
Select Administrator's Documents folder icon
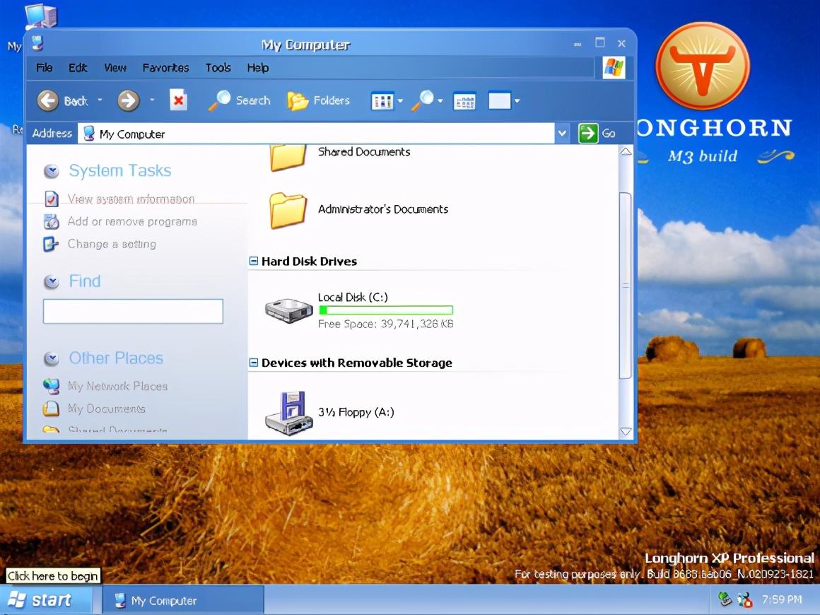[288, 210]
